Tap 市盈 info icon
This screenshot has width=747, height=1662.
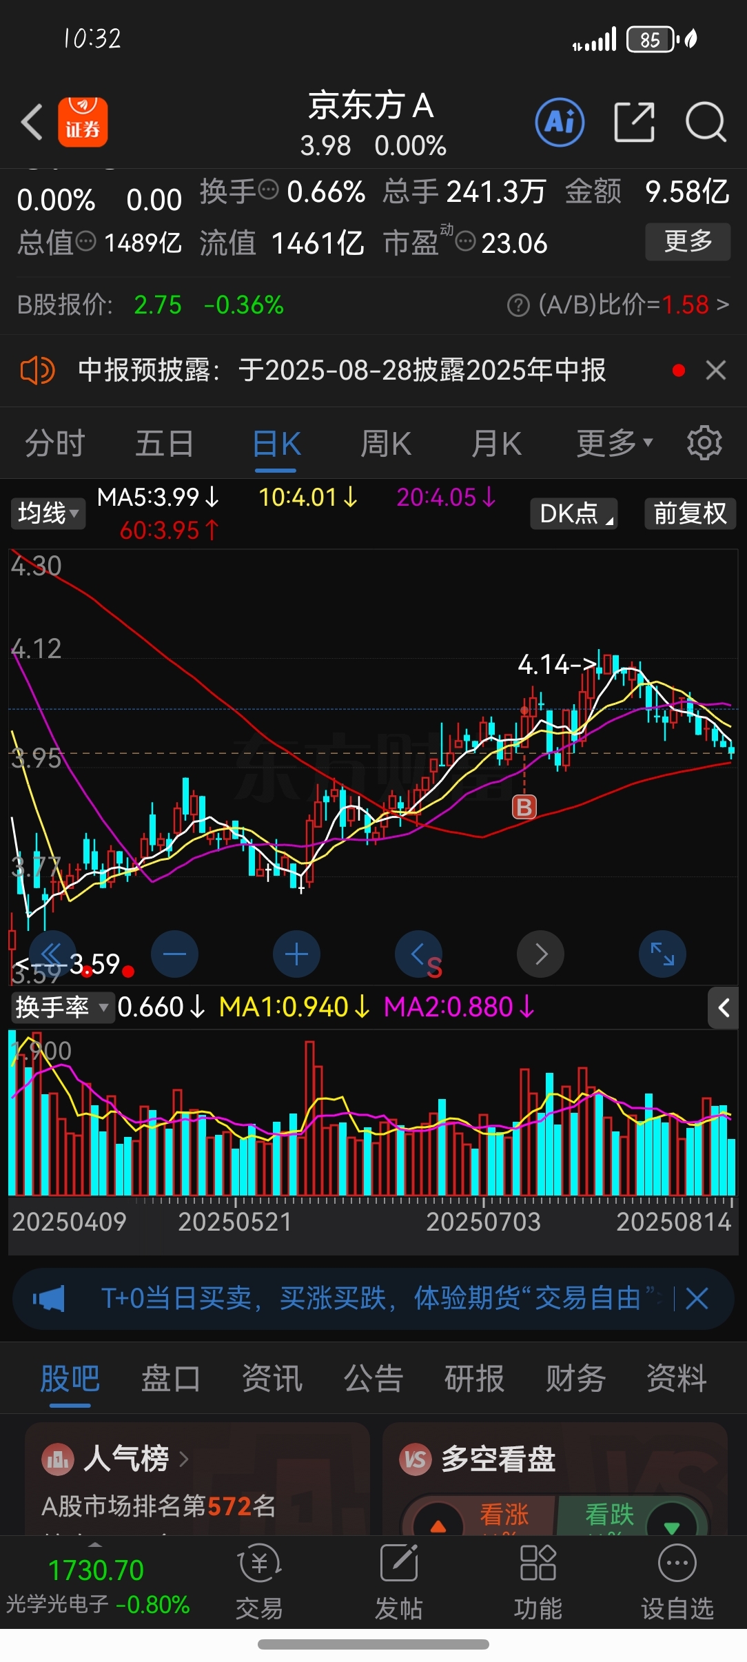[x=466, y=241]
